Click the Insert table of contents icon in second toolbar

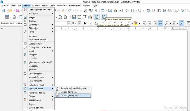pos(97,17)
